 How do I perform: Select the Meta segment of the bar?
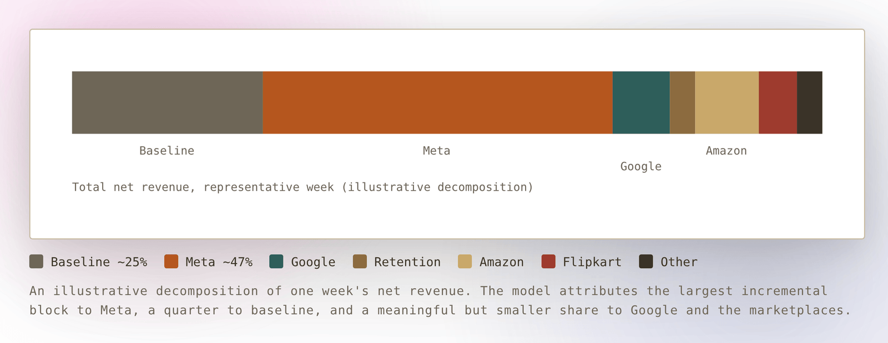tap(437, 103)
